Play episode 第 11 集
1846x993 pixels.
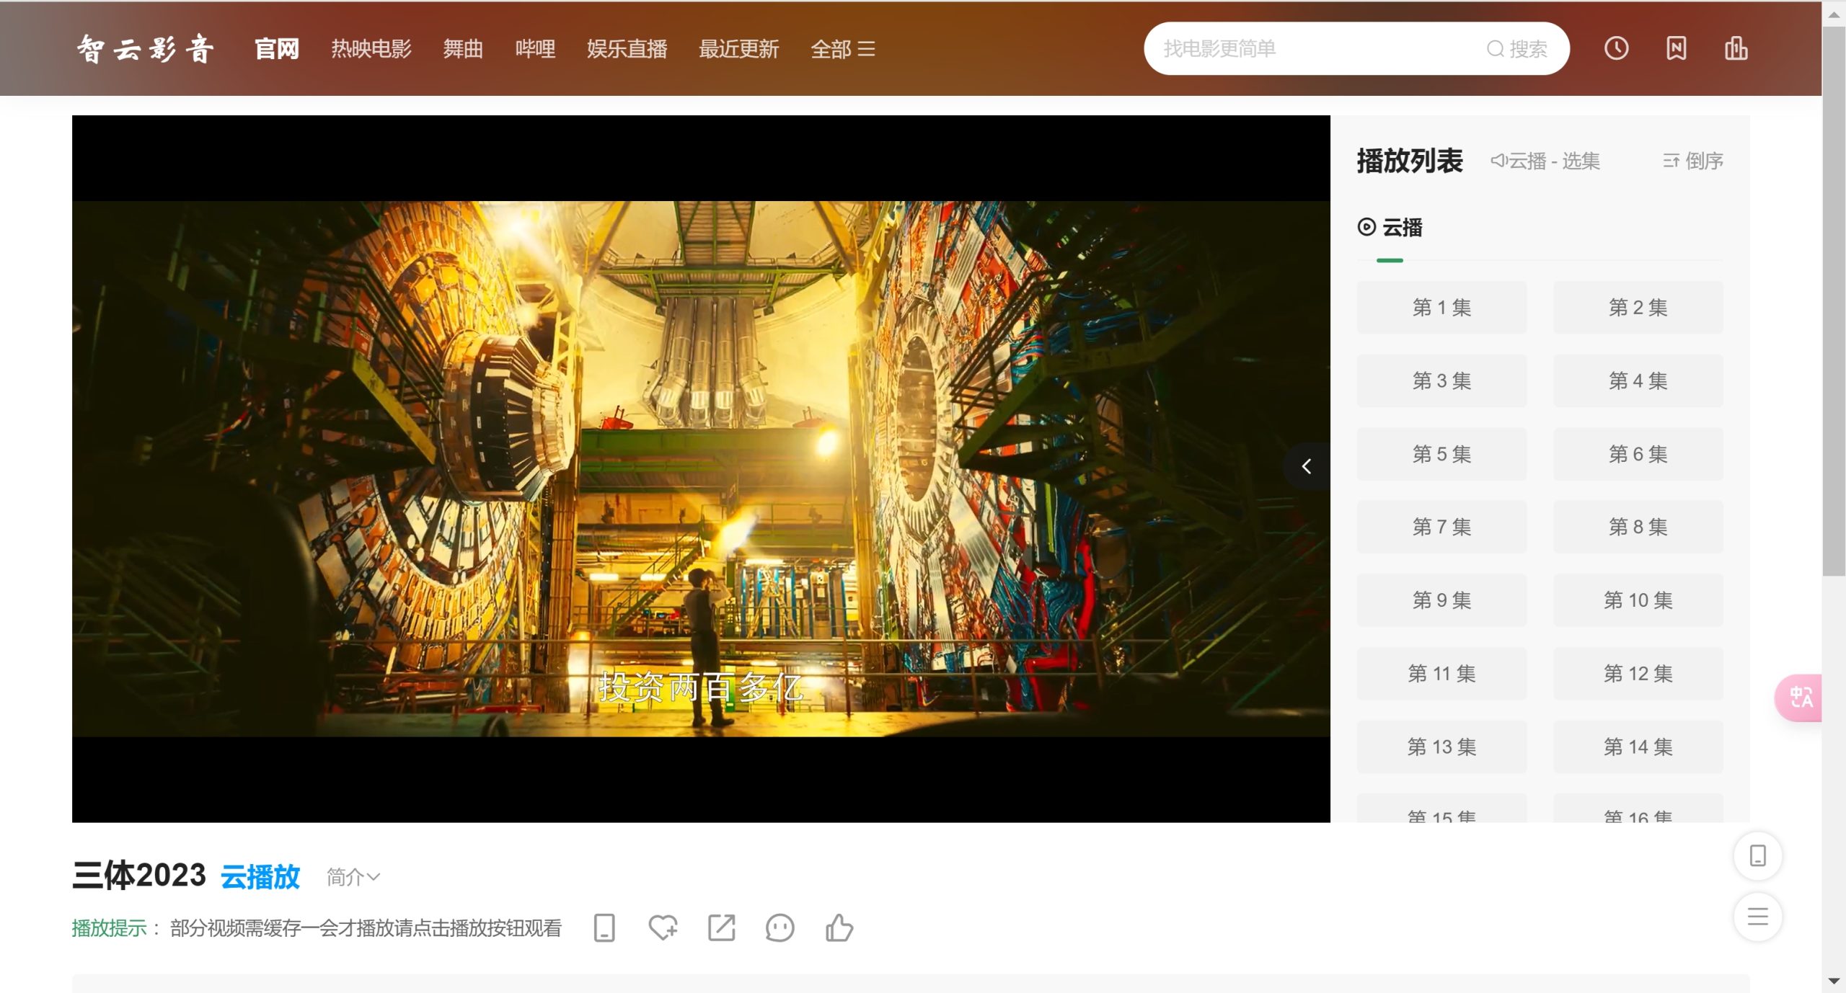(1441, 674)
